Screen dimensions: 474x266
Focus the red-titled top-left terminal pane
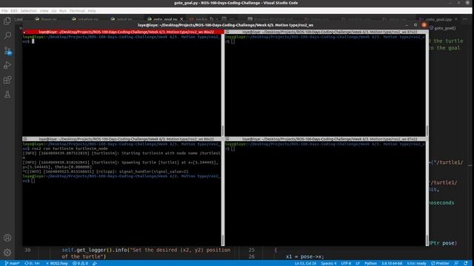tap(124, 32)
